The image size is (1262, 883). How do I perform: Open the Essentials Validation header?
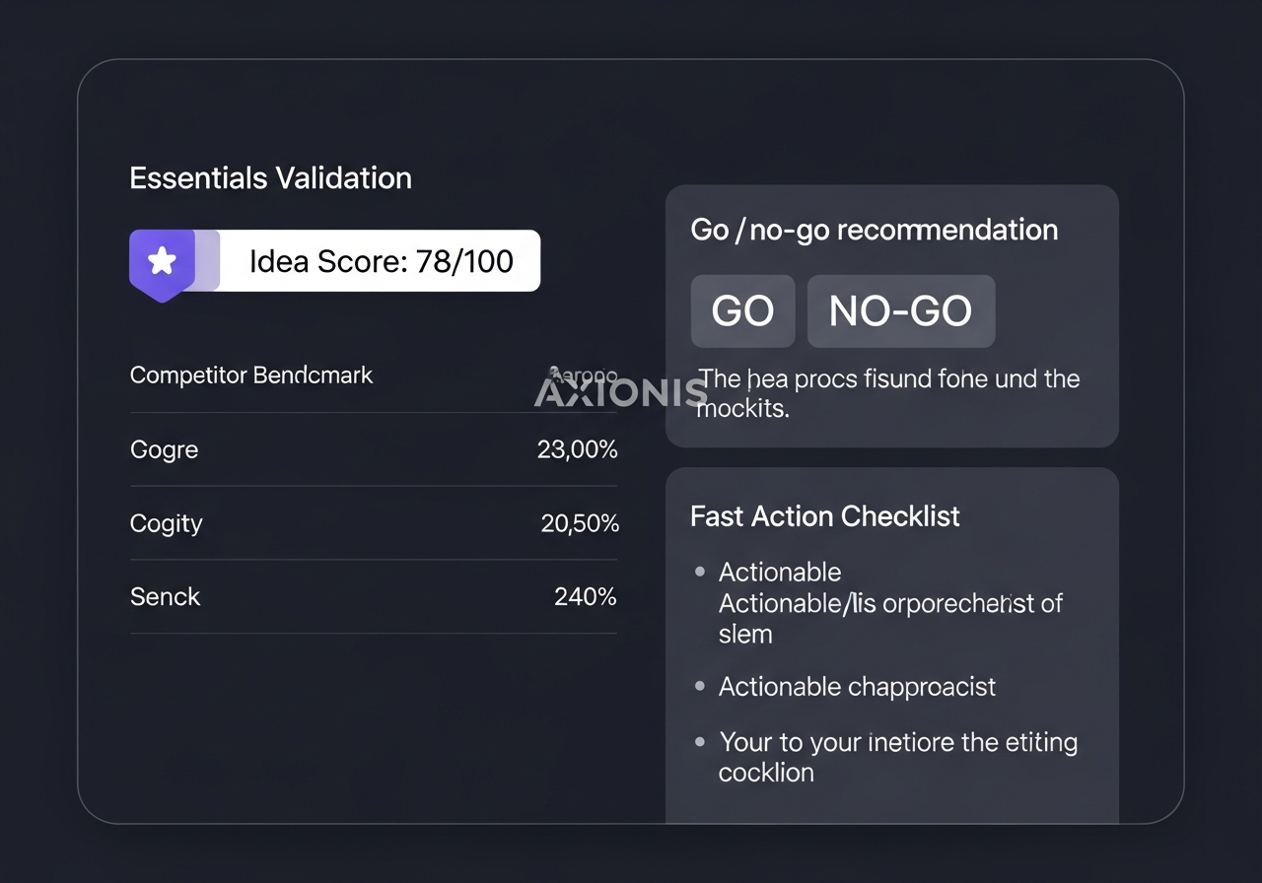[x=270, y=178]
